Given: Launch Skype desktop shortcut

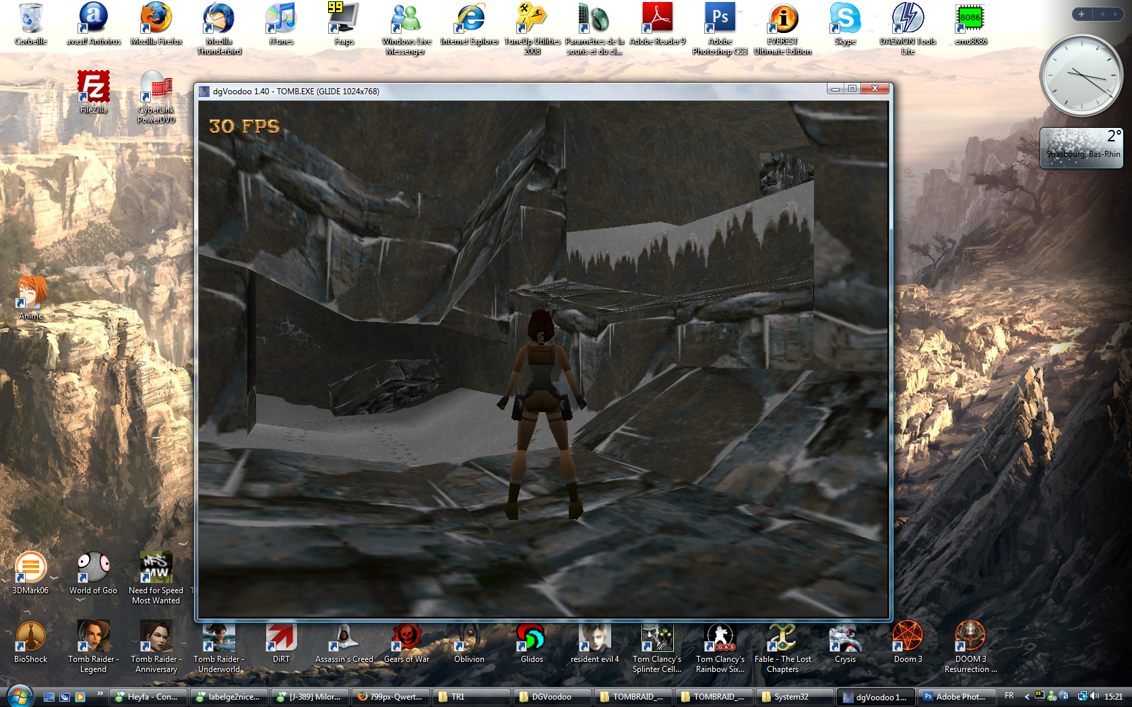Looking at the screenshot, I should coord(845,24).
